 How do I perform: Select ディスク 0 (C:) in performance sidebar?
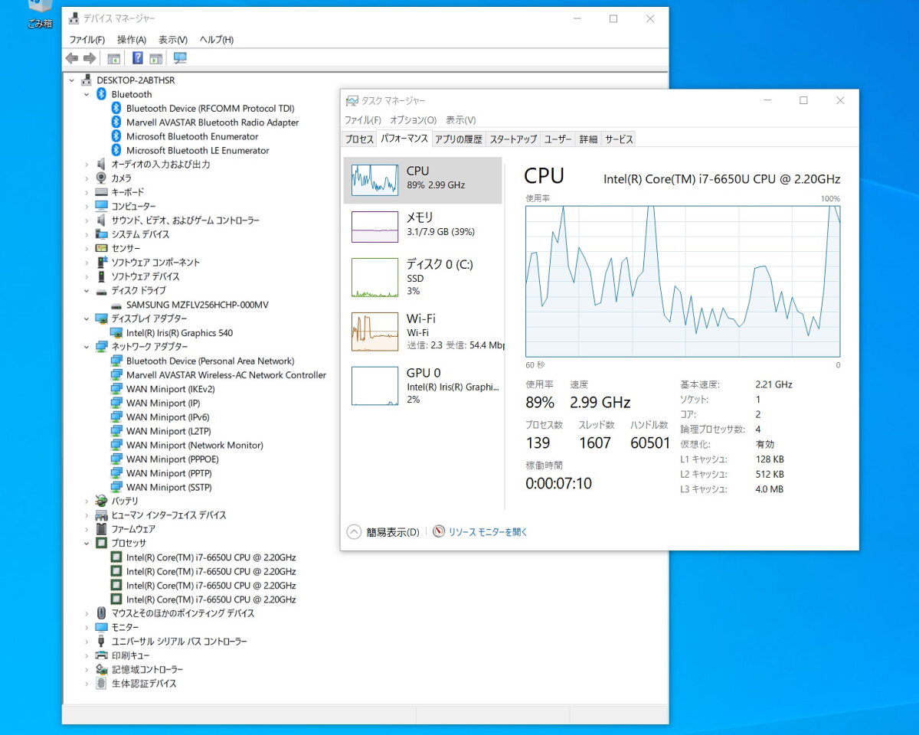coord(423,277)
